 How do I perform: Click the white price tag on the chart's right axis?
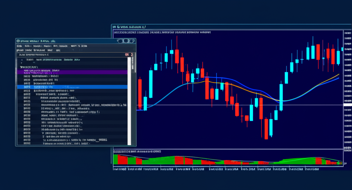[x=348, y=105]
